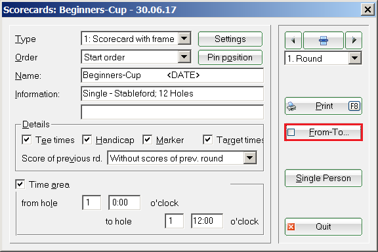Expand the Order dropdown list

click(x=184, y=57)
